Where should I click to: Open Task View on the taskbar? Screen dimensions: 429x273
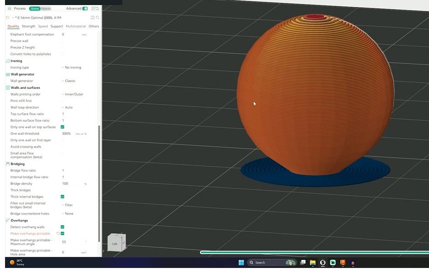pyautogui.click(x=303, y=262)
